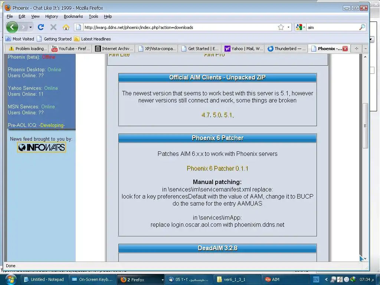Switch to Untitled - Notepad taskbar button
Viewport: 380px width, 285px height.
pos(44,279)
